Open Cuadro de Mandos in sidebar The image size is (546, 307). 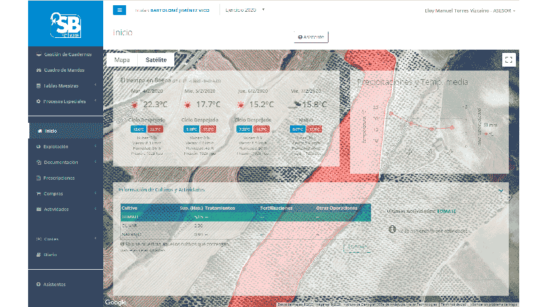coord(63,70)
